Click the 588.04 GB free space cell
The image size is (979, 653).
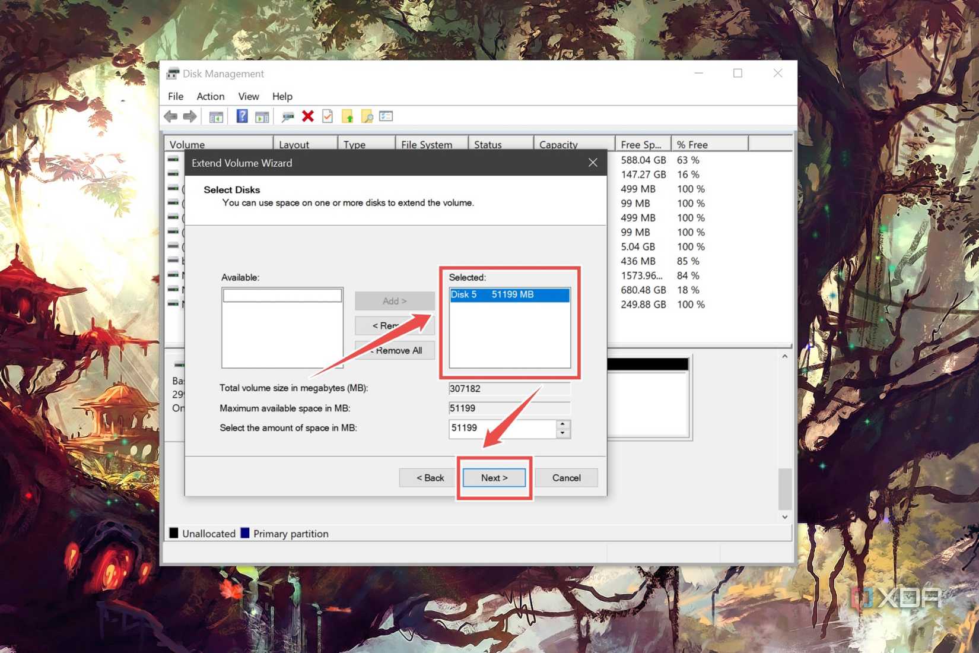click(643, 160)
